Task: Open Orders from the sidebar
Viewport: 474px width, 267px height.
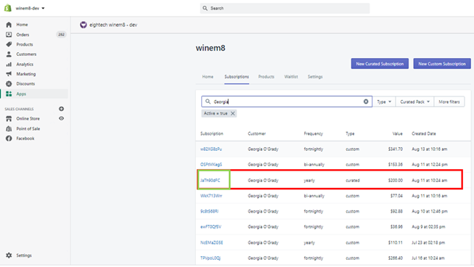Action: coord(23,34)
